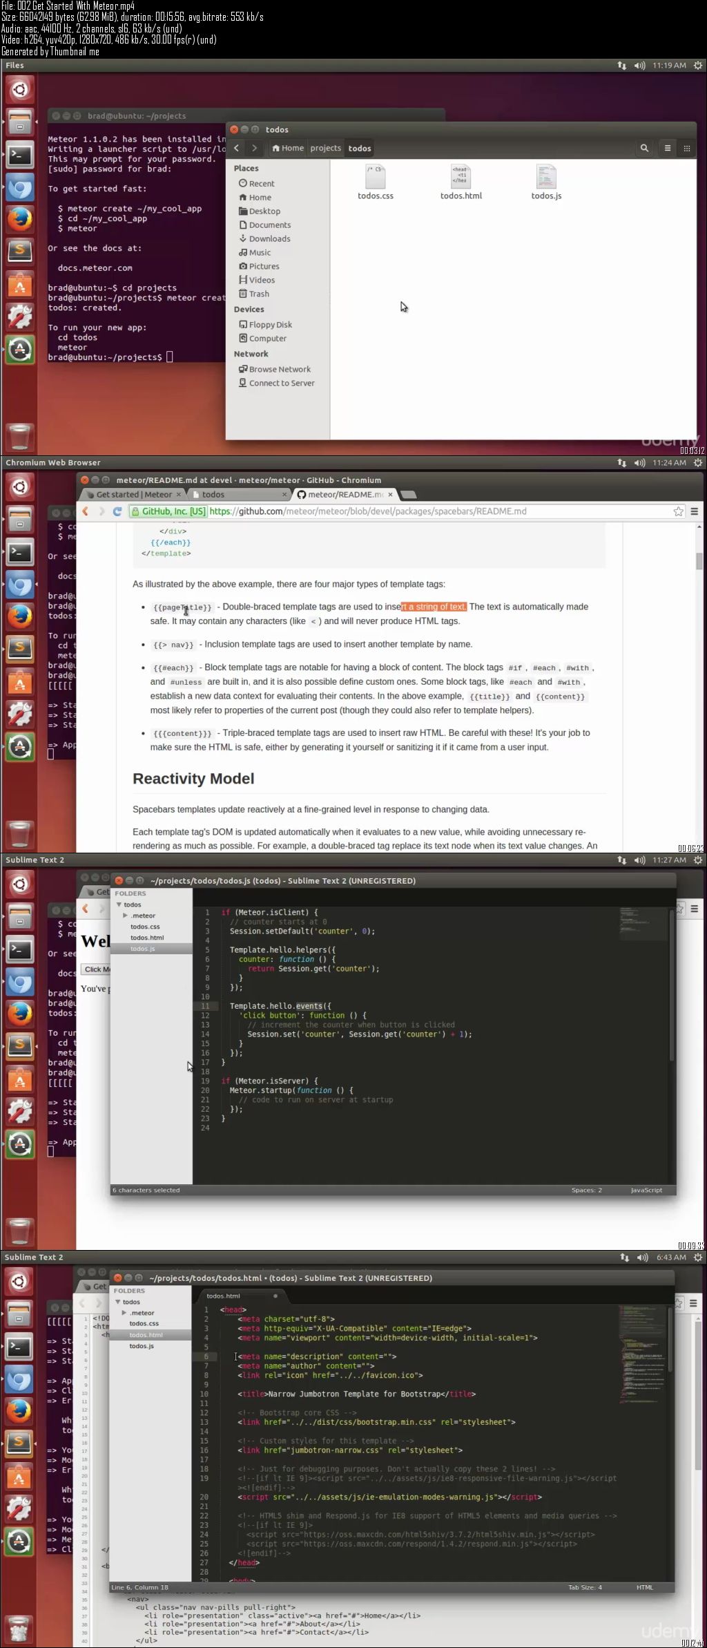
Task: Click Connect to Server in Files
Action: point(277,383)
